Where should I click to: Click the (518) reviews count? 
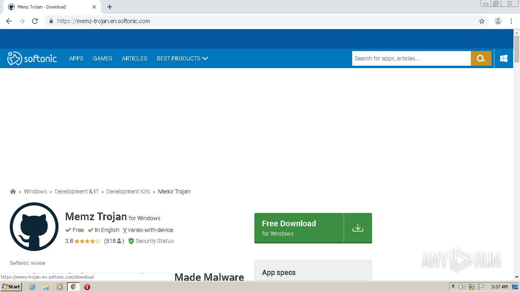(x=114, y=241)
